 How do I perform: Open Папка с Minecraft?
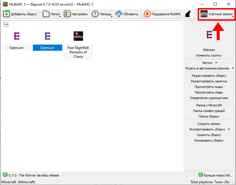[x=209, y=105]
